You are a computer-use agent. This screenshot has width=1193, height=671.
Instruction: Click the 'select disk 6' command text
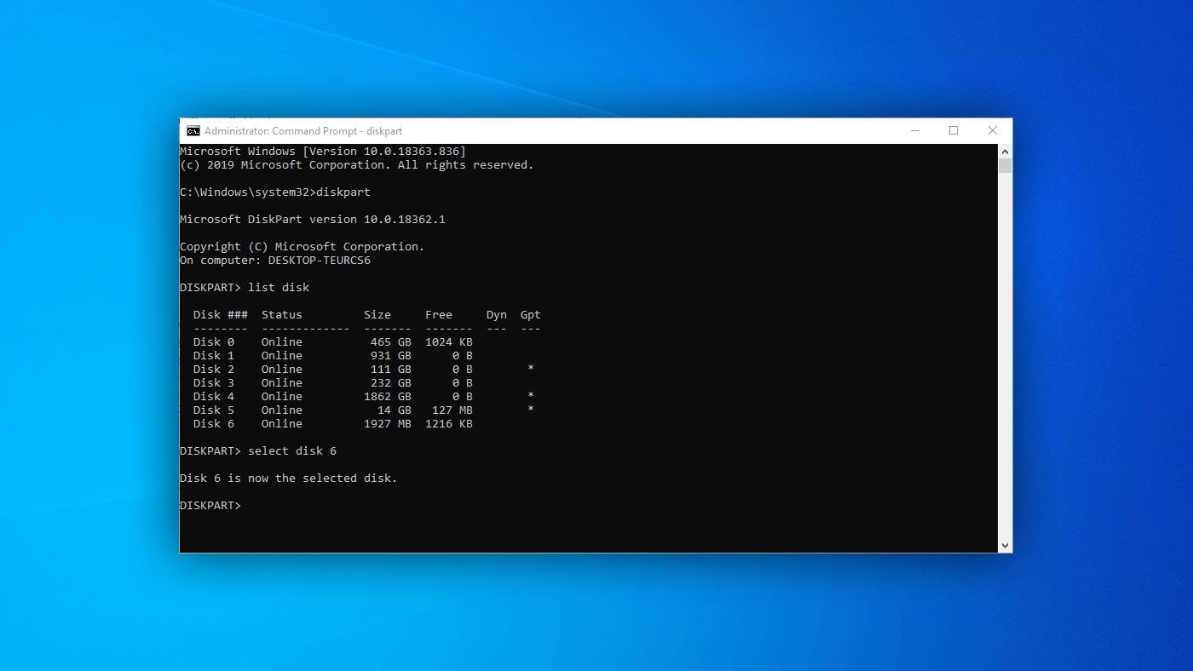[292, 450]
